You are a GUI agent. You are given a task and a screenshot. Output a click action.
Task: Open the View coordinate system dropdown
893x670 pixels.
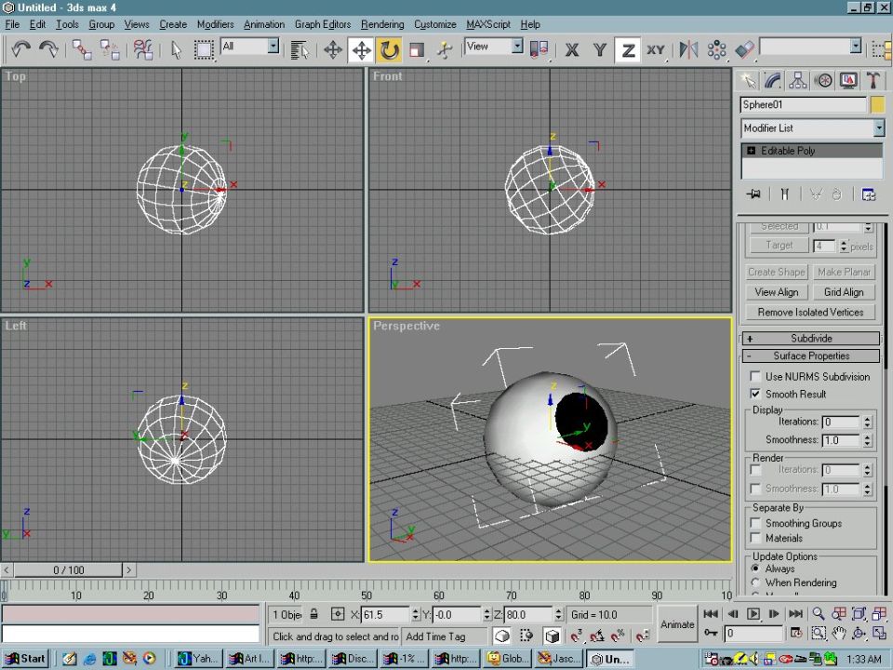(517, 47)
